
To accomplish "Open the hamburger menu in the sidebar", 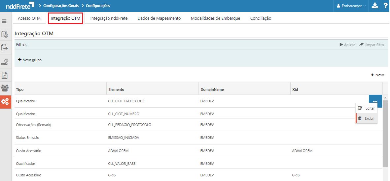I will [x=4, y=21].
